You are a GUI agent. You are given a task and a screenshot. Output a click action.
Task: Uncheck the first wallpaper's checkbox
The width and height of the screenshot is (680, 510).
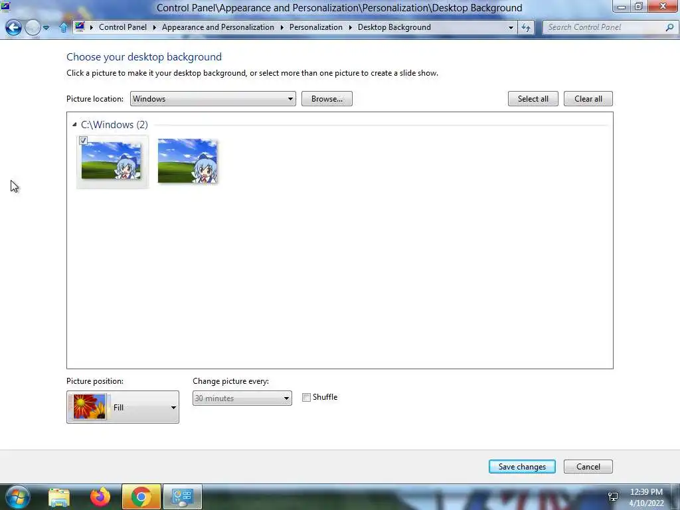point(83,140)
